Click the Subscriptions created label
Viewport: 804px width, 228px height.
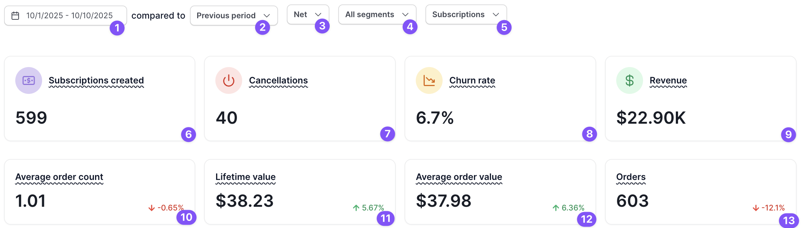96,80
